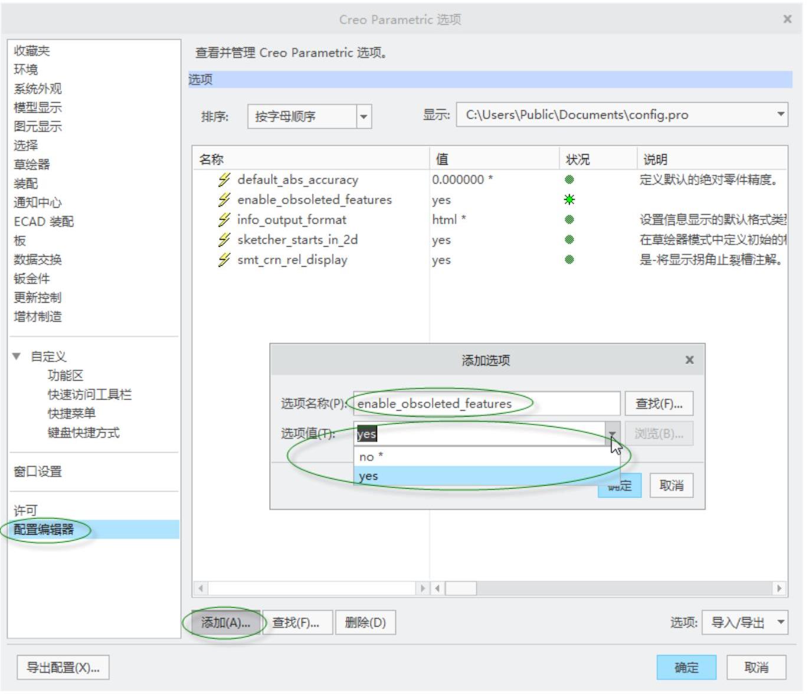Close the Creo Parametric 选项 window
The height and width of the screenshot is (694, 812).
tap(787, 19)
